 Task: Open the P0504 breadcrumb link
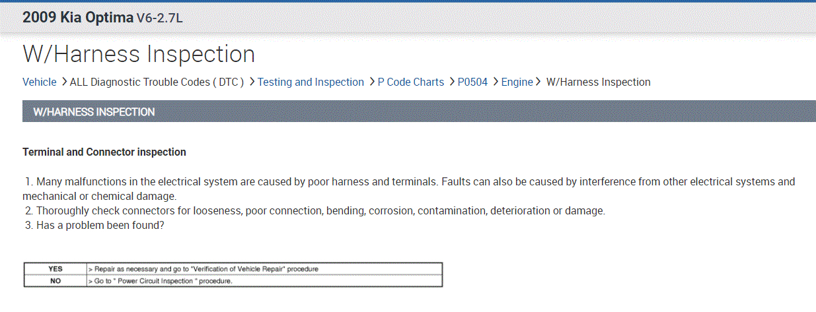[x=472, y=82]
